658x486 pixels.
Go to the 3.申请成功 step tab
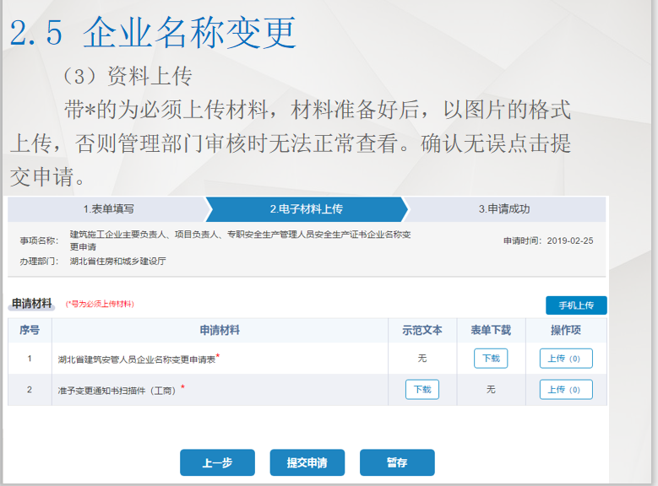click(504, 208)
